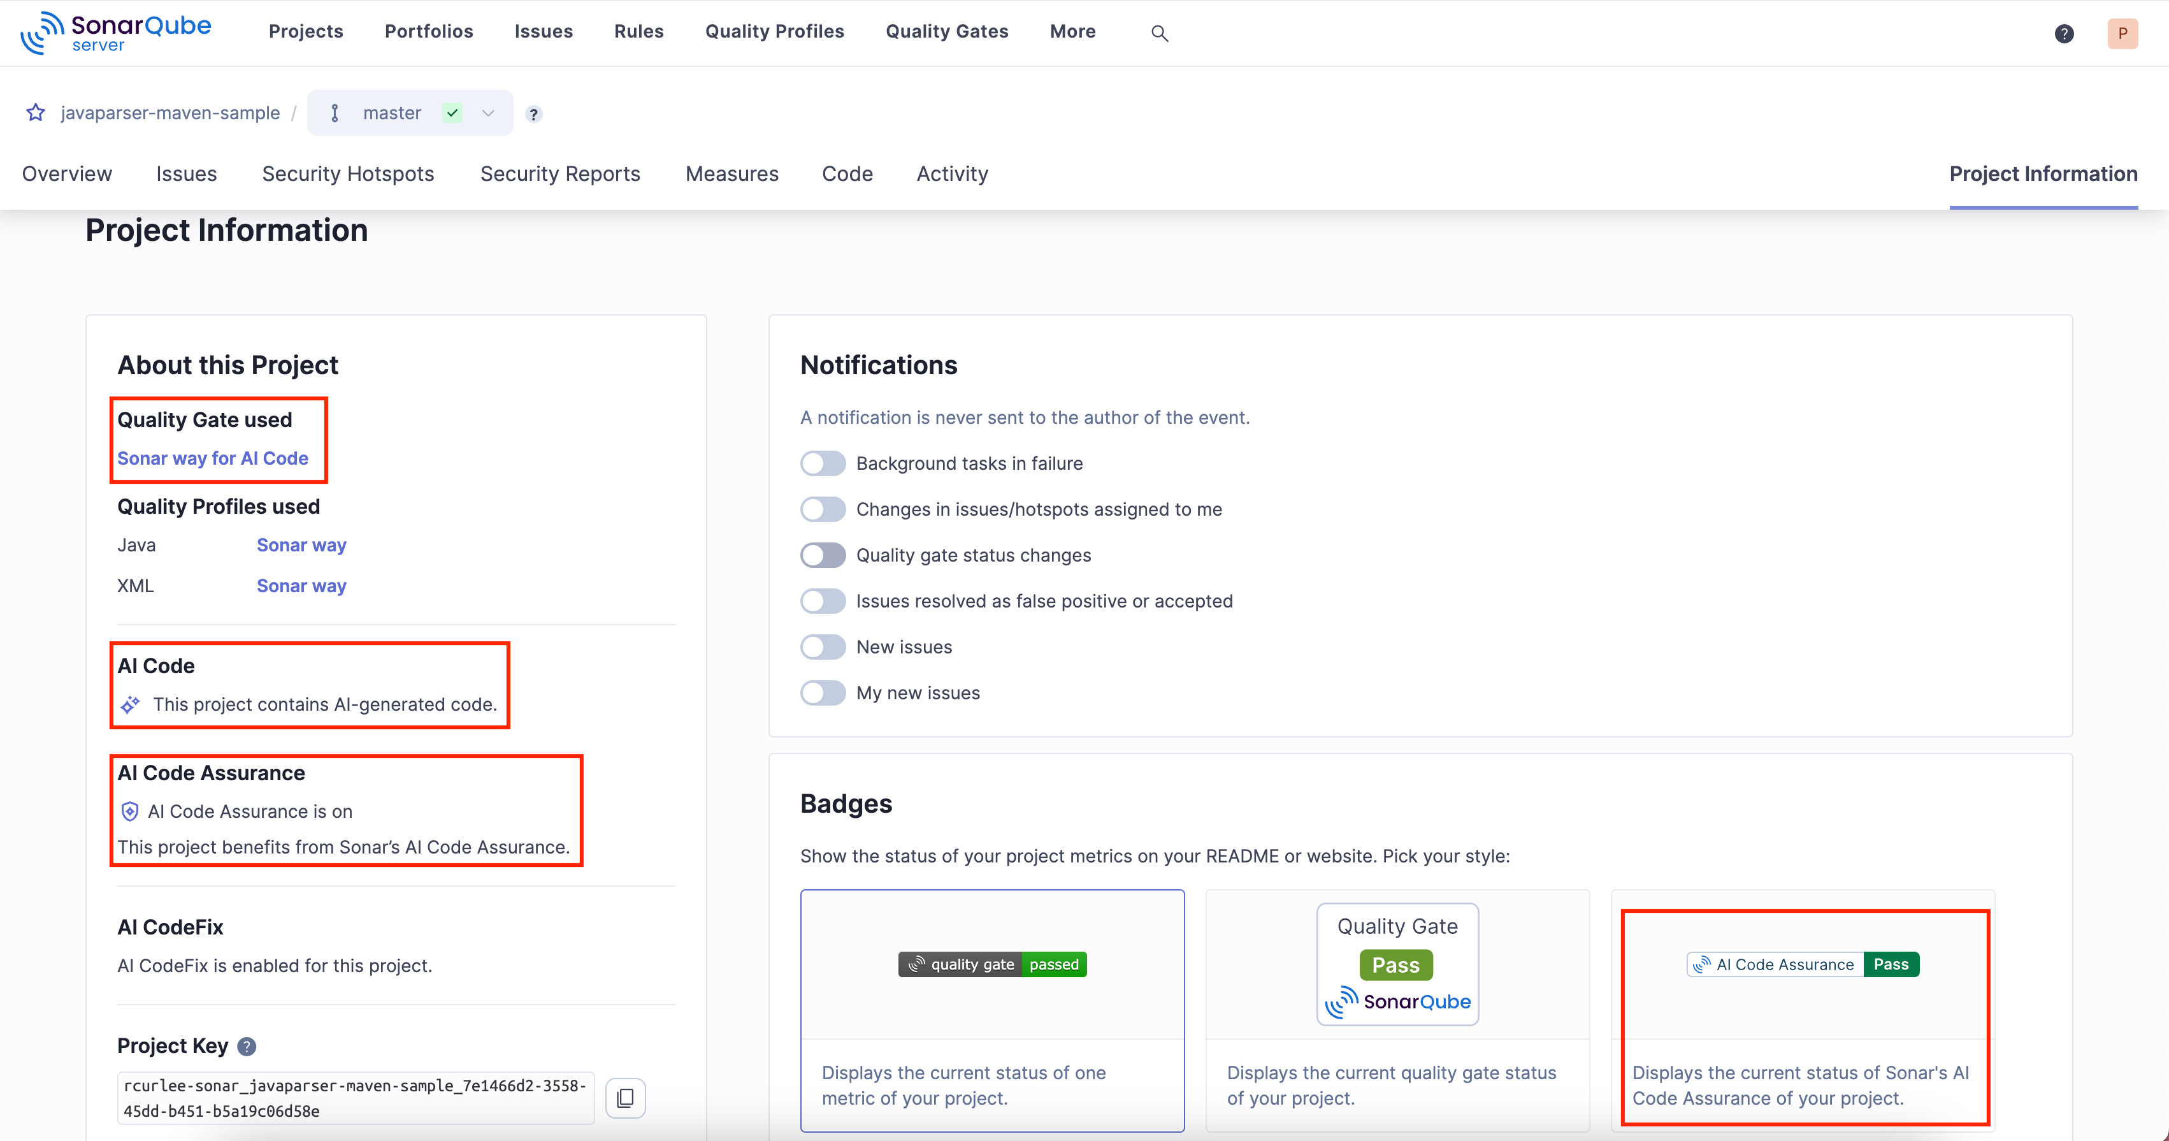Copy the project key with clipboard icon
The height and width of the screenshot is (1141, 2169).
(624, 1098)
